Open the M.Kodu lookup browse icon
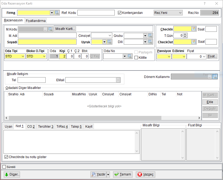The width and height of the screenshot is (223, 180). 50,29
